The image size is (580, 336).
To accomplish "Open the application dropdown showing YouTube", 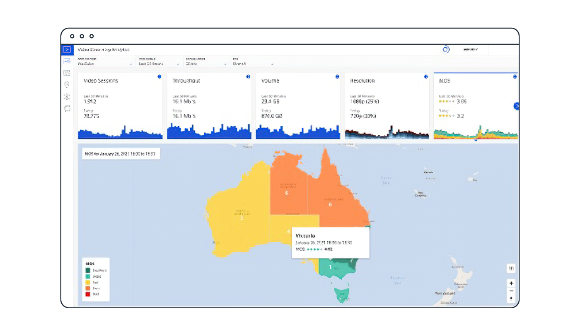I will (105, 64).
